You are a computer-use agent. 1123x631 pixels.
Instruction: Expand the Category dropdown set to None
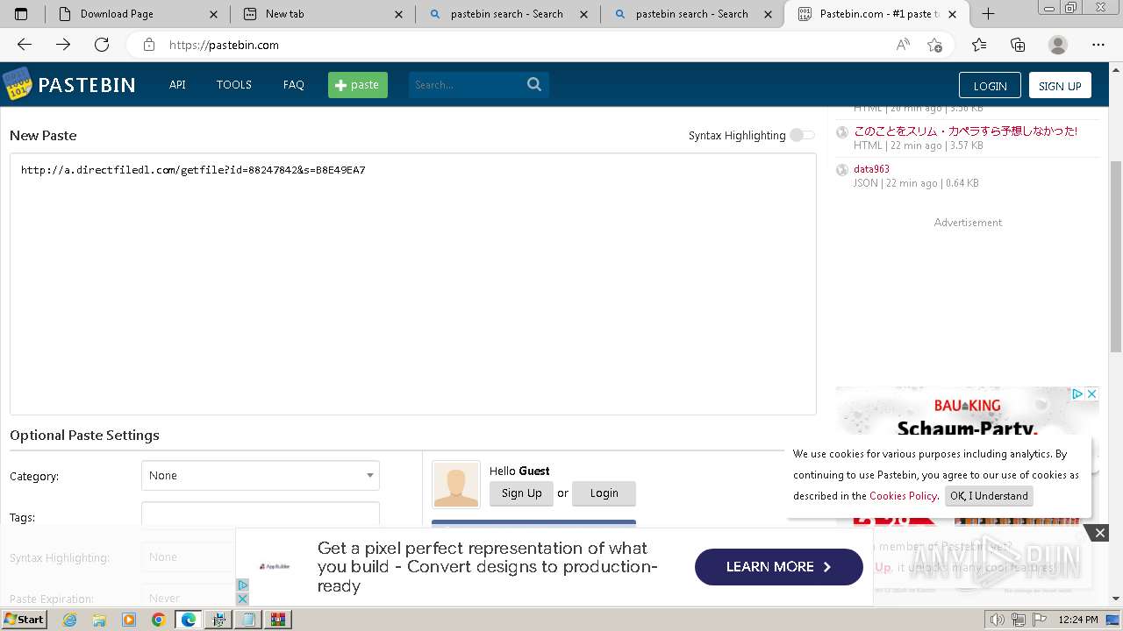tap(261, 475)
